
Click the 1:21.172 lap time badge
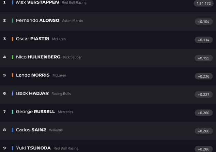coord(204,3)
